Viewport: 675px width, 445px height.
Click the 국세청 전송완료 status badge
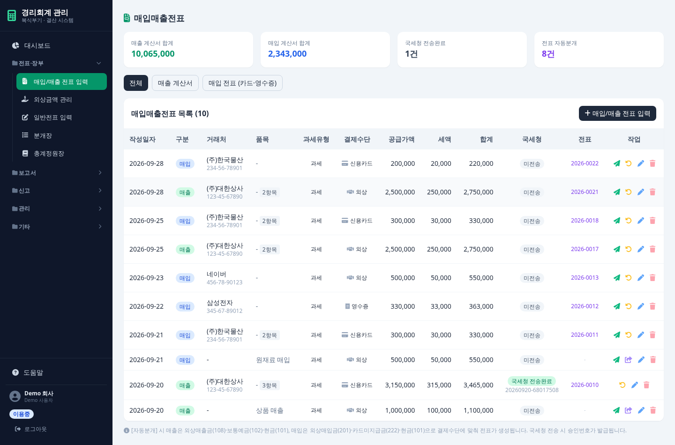(532, 381)
